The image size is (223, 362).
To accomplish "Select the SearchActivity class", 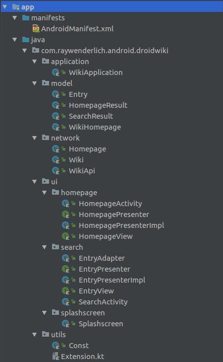I will [103, 302].
